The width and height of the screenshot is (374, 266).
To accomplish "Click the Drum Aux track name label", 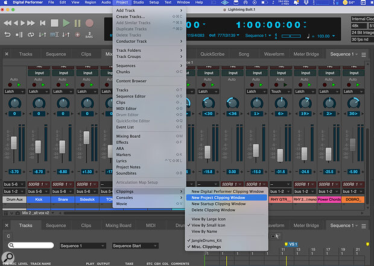I will [14, 199].
